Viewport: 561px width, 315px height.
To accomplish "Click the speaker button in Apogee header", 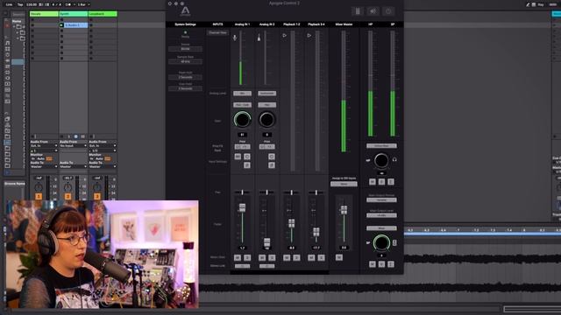I will pos(373,11).
